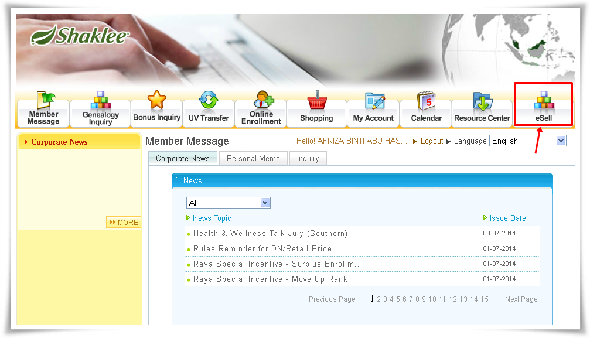Image resolution: width=590 pixels, height=338 pixels.
Task: Open UV Transfer arrows icon
Action: point(209,100)
